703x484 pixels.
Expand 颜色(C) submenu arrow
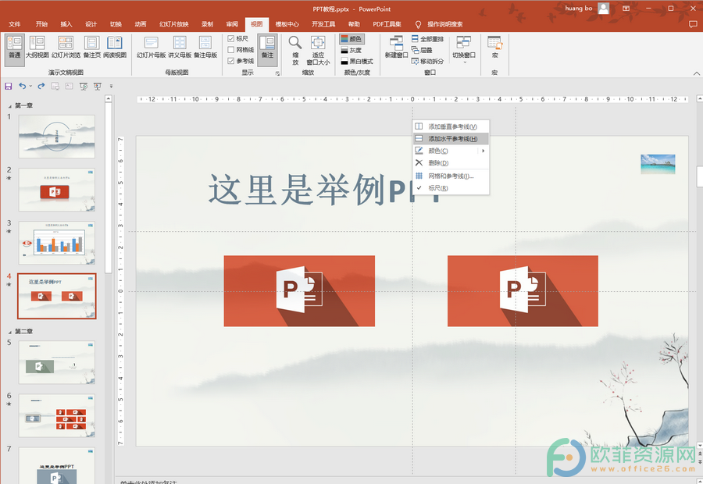click(484, 151)
